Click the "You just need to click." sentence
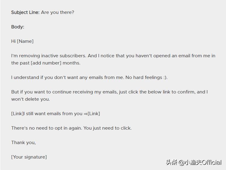The width and height of the screenshot is (226, 170). (108, 128)
